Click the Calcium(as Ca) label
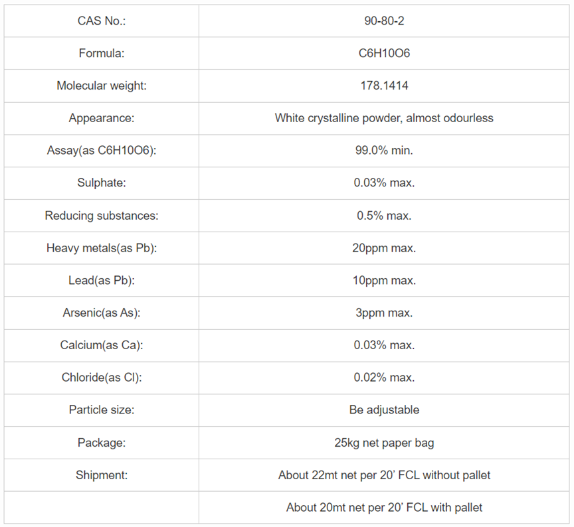The width and height of the screenshot is (574, 527). click(102, 345)
